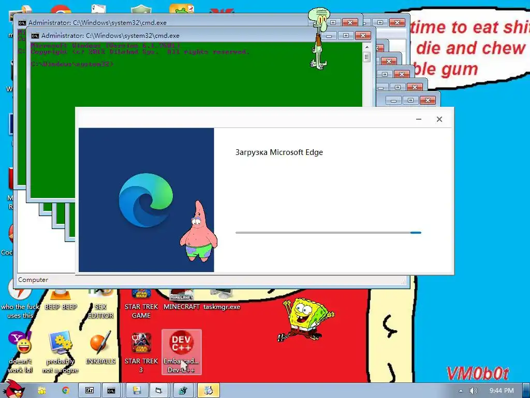Switch to cmd.exe on the taskbar

pyautogui.click(x=111, y=390)
